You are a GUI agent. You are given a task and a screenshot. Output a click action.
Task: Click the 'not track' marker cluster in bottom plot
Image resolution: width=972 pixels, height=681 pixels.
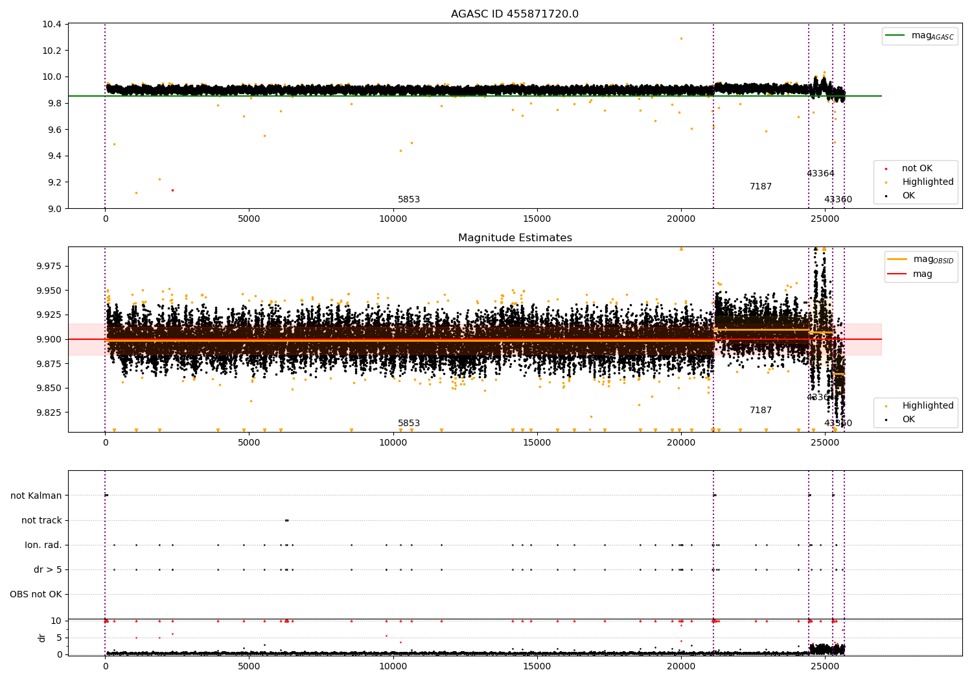click(286, 520)
